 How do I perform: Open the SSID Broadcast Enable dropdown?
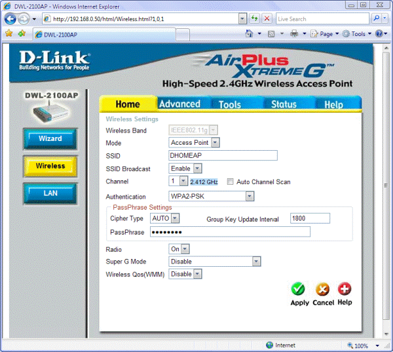click(x=185, y=168)
